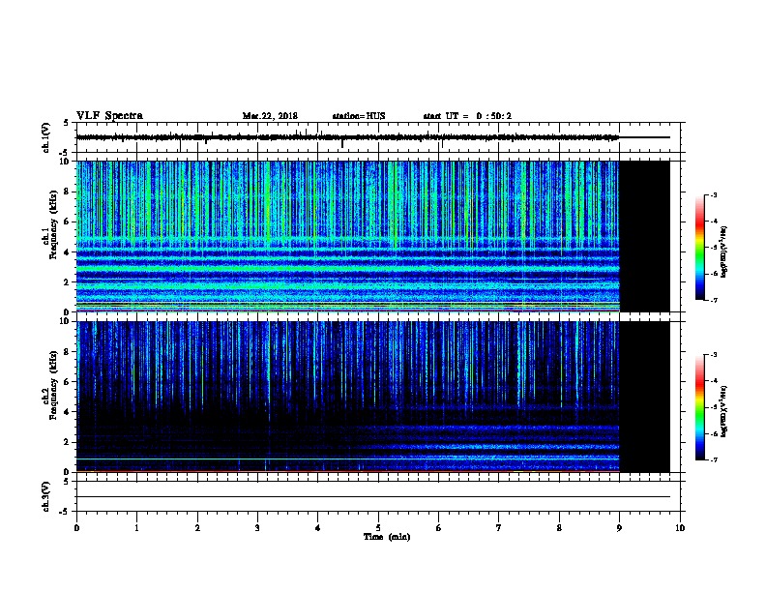The width and height of the screenshot is (766, 592).
Task: Pick the ch.2 spectrogram color scale bar
Action: [700, 407]
